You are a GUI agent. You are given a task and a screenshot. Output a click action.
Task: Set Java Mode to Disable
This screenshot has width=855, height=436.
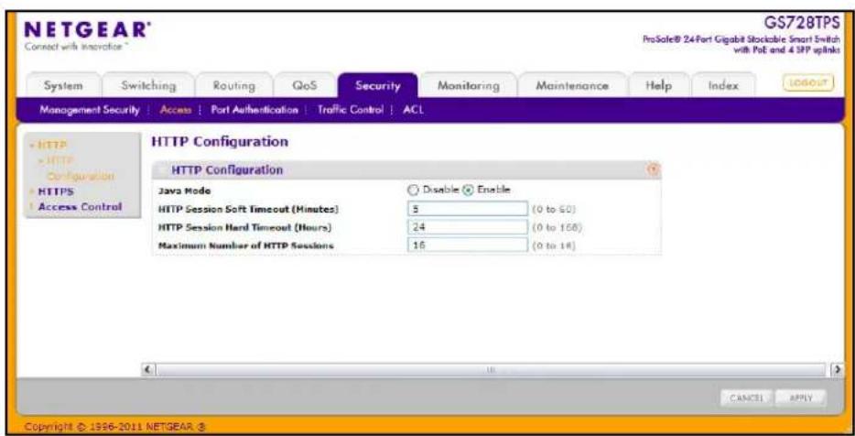[412, 190]
